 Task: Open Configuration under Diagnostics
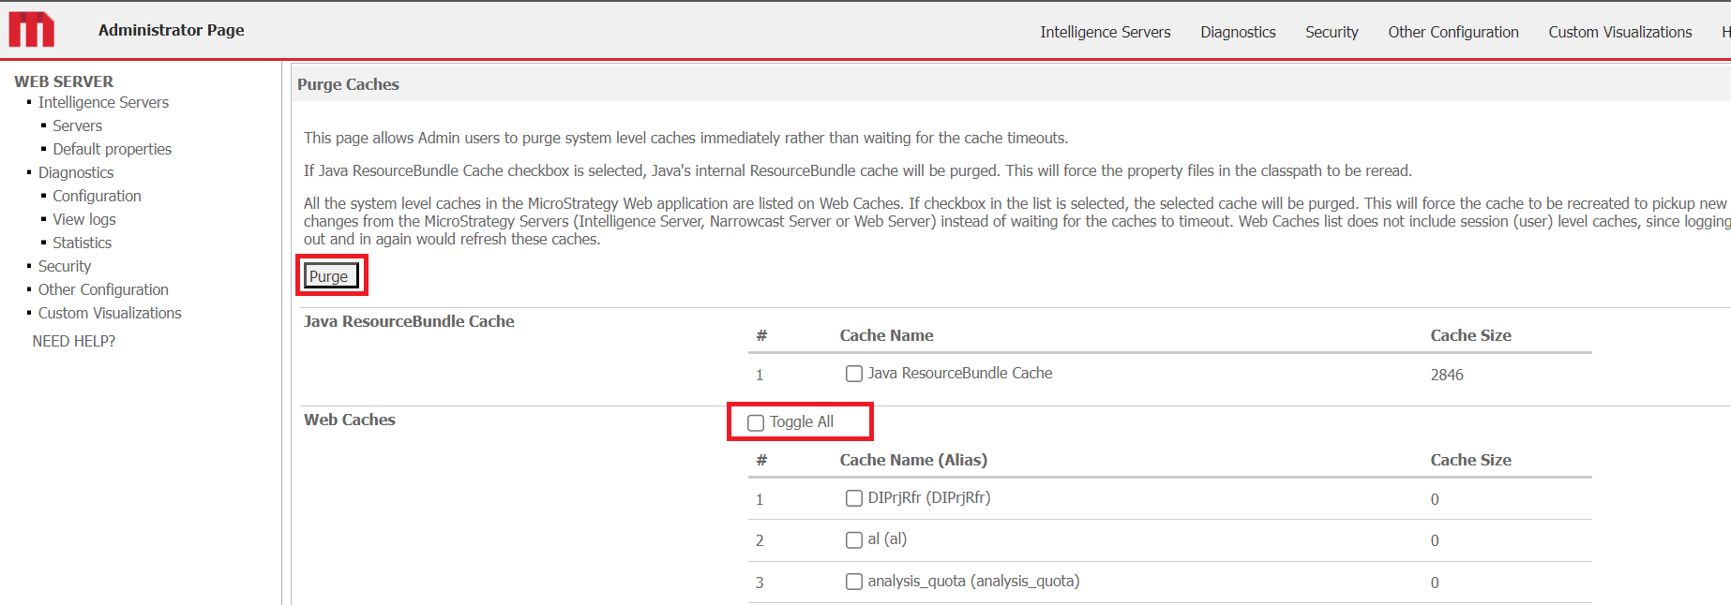coord(97,196)
